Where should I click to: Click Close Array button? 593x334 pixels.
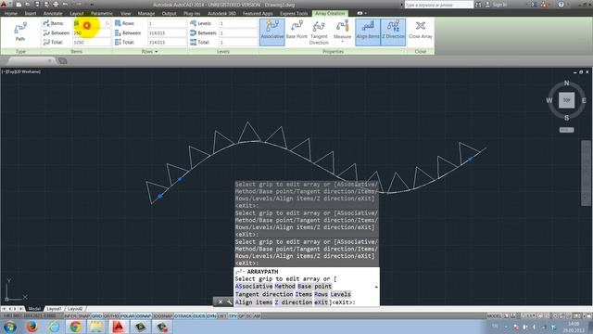coord(420,31)
